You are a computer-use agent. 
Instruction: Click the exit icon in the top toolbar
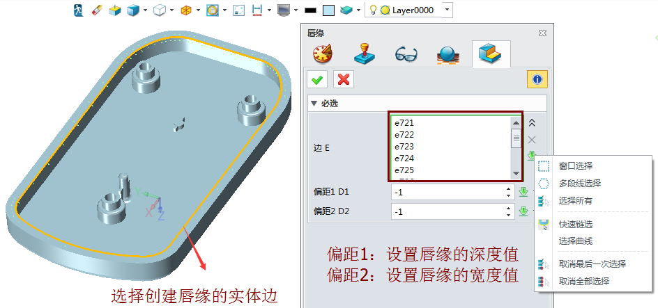79,10
